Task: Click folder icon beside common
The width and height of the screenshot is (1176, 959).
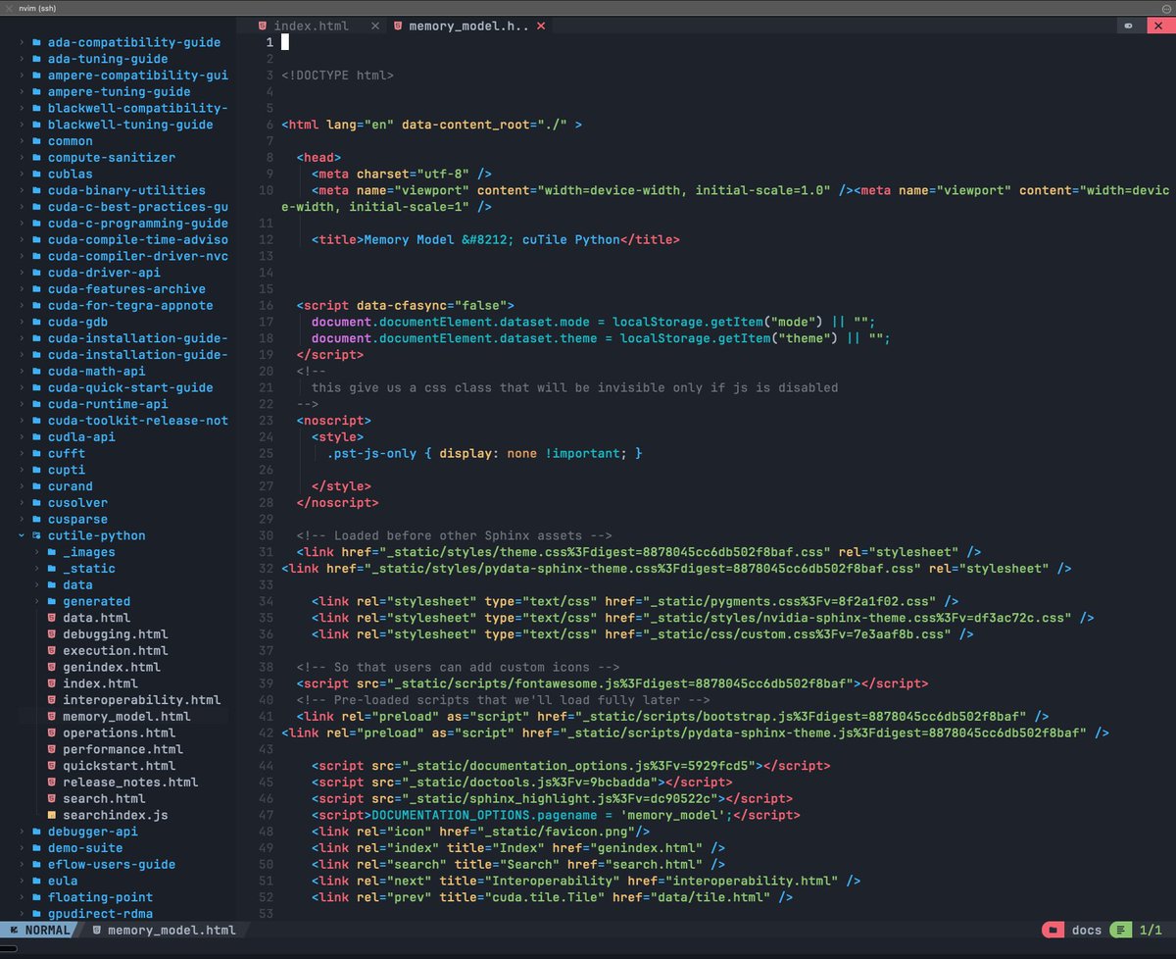Action: click(36, 141)
